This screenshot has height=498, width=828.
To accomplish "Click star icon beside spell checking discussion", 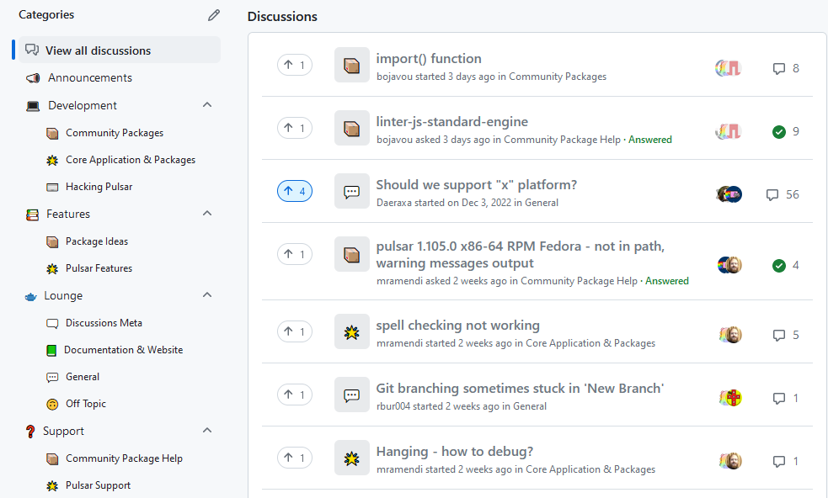I will click(x=352, y=331).
